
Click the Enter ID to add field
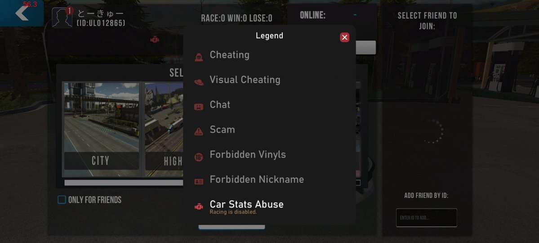tap(426, 217)
